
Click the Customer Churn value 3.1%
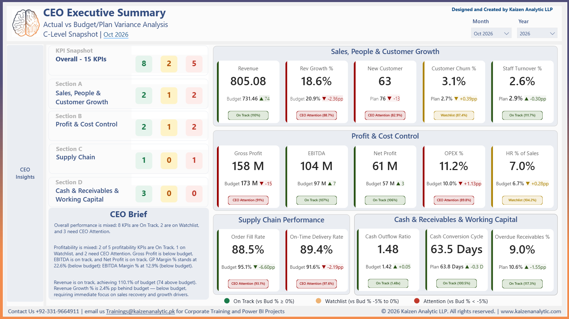[454, 81]
